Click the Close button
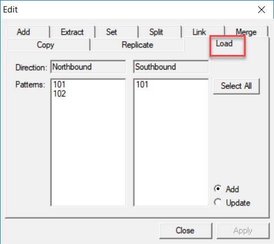The image size is (274, 244). coord(186,230)
